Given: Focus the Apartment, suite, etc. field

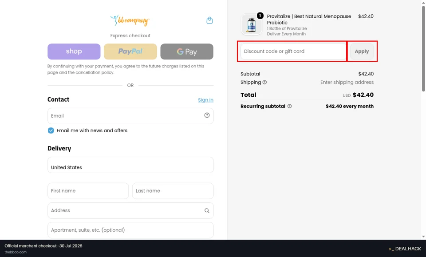Looking at the screenshot, I should click(x=130, y=230).
